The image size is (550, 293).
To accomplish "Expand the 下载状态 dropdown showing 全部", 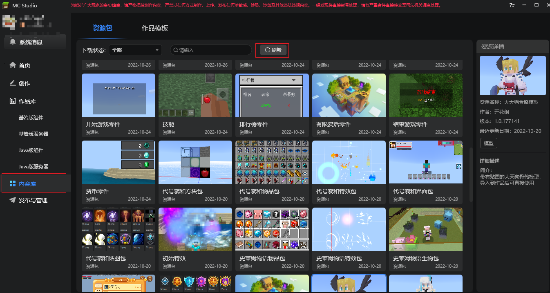I will 136,50.
